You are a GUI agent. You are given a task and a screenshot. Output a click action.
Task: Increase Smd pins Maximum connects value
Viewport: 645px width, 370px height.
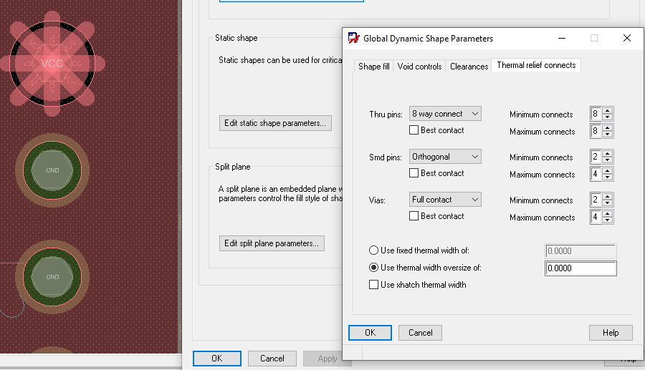click(x=607, y=171)
